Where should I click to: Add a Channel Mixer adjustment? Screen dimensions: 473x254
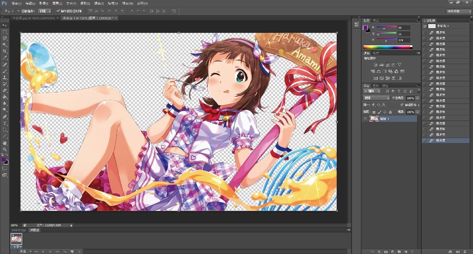coord(396,72)
